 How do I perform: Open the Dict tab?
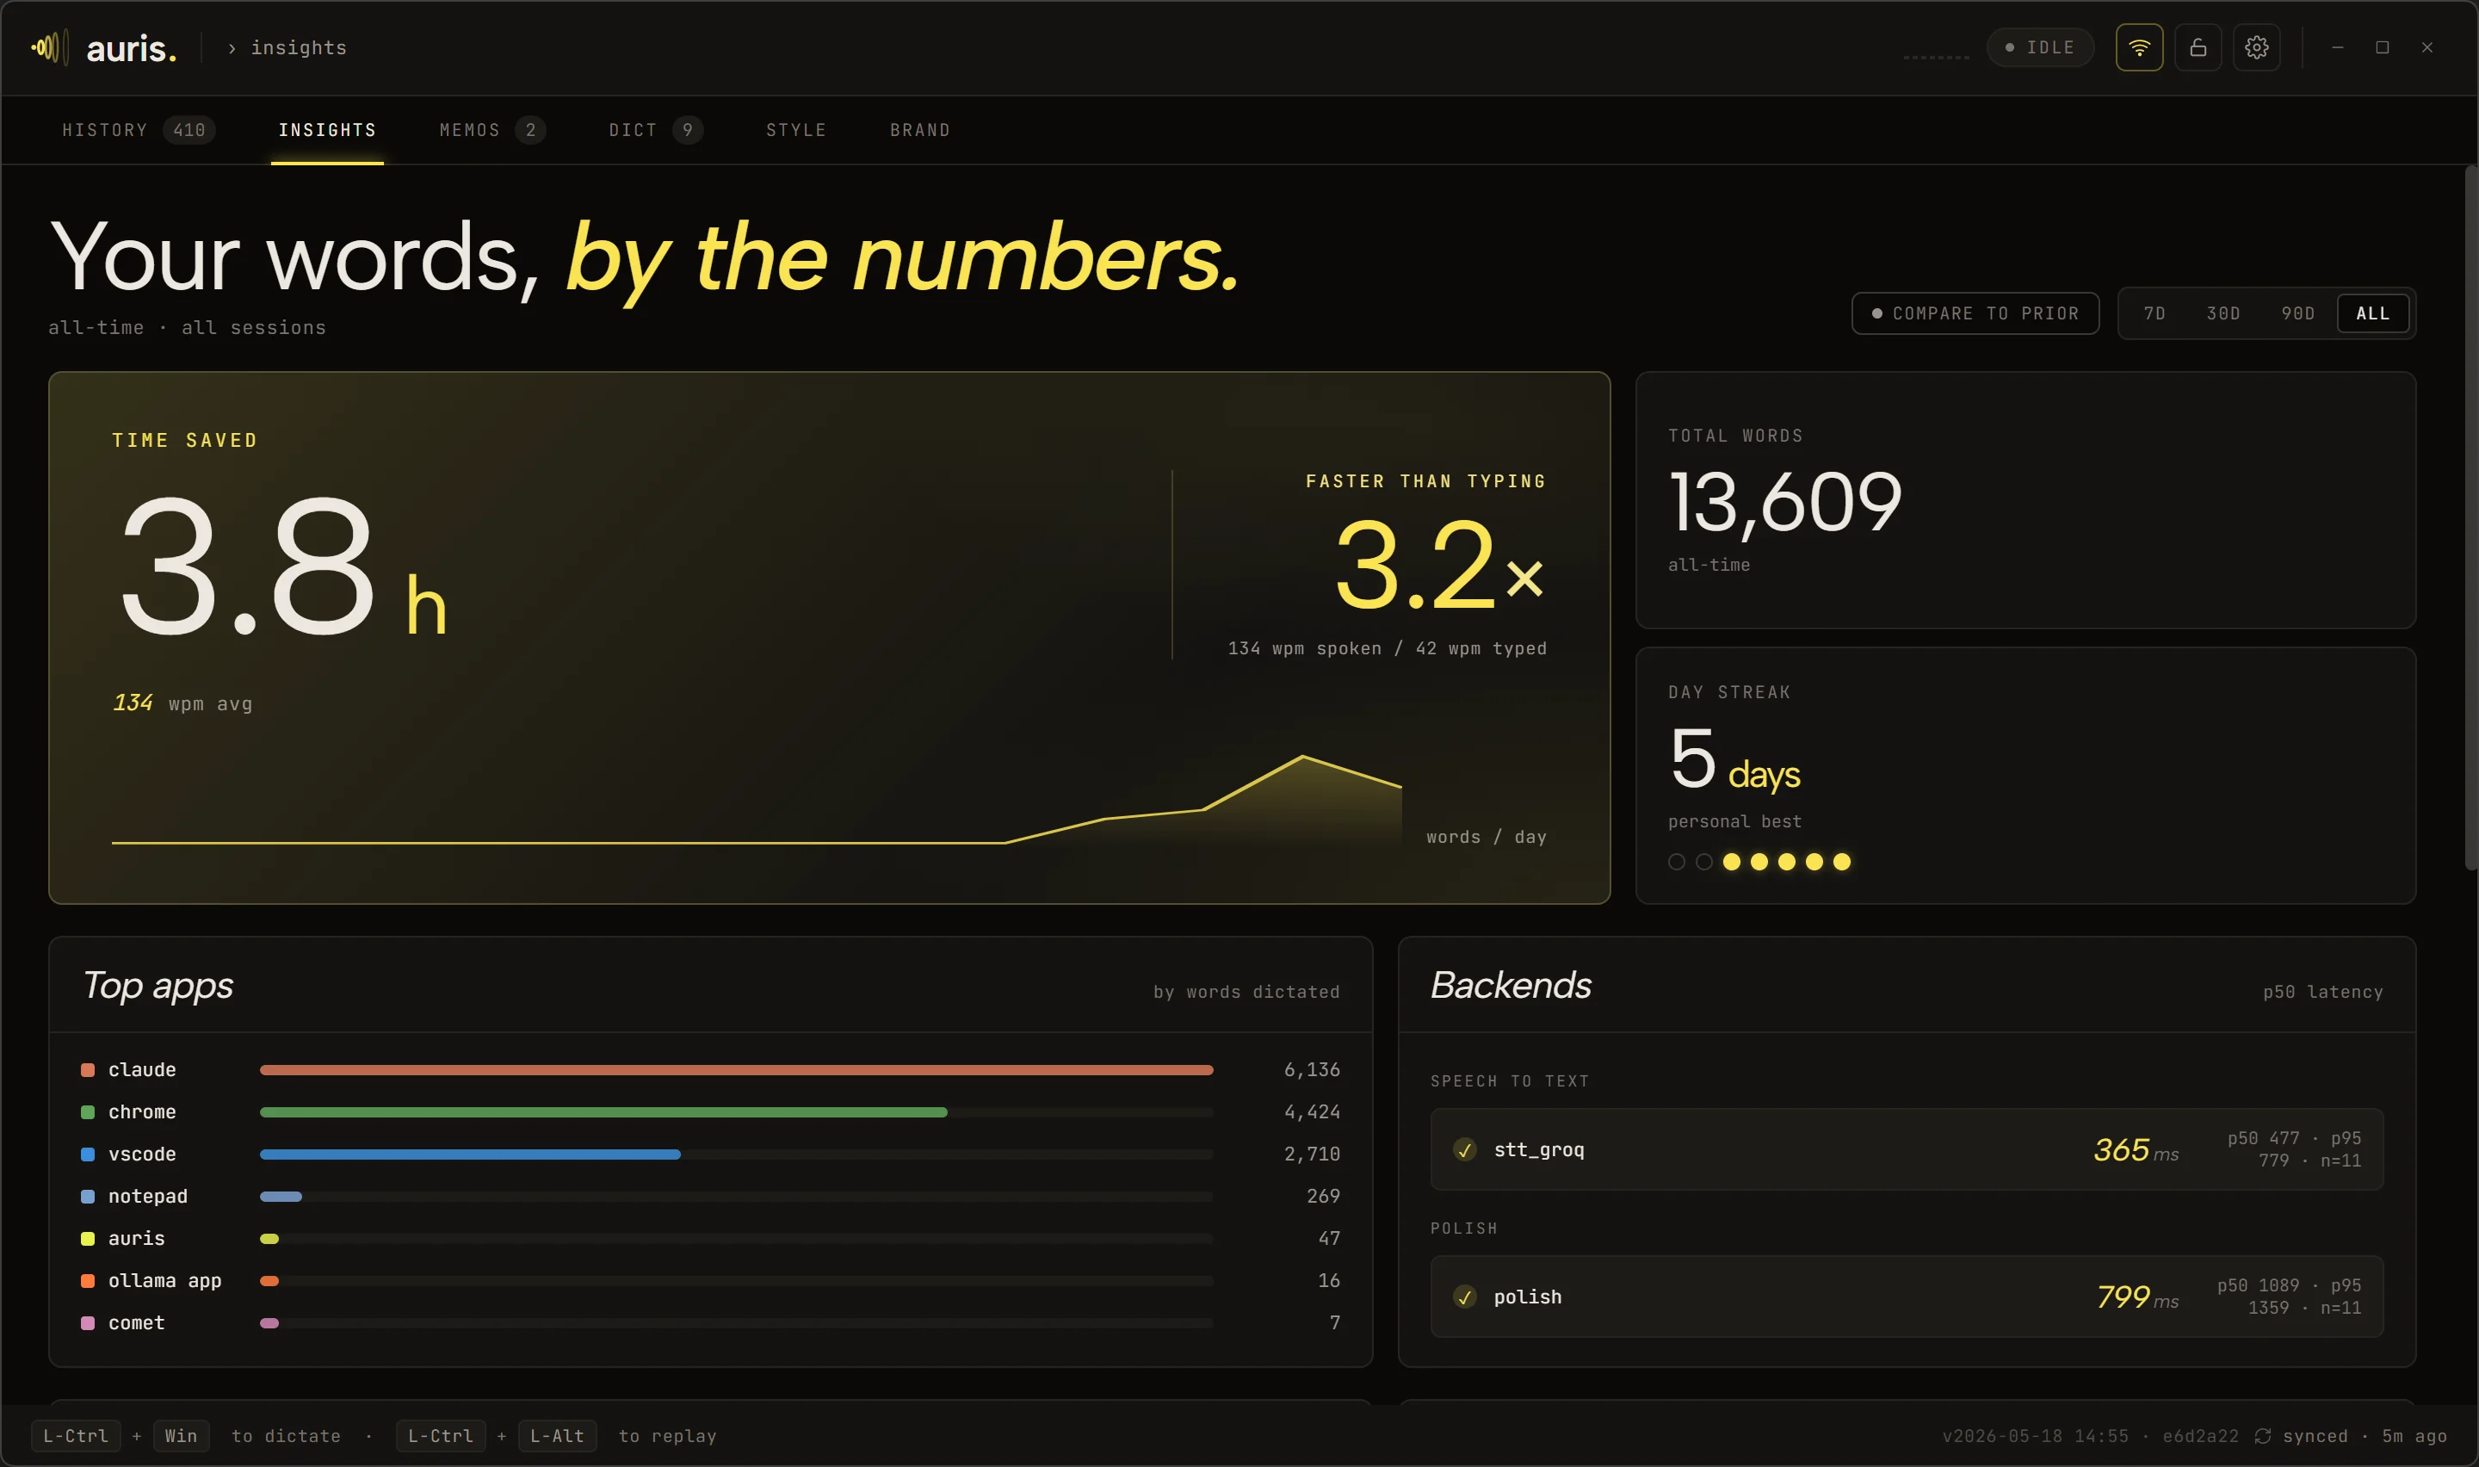(x=655, y=131)
